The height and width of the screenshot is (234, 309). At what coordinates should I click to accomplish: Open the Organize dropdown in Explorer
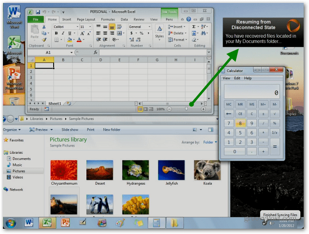click(x=12, y=130)
